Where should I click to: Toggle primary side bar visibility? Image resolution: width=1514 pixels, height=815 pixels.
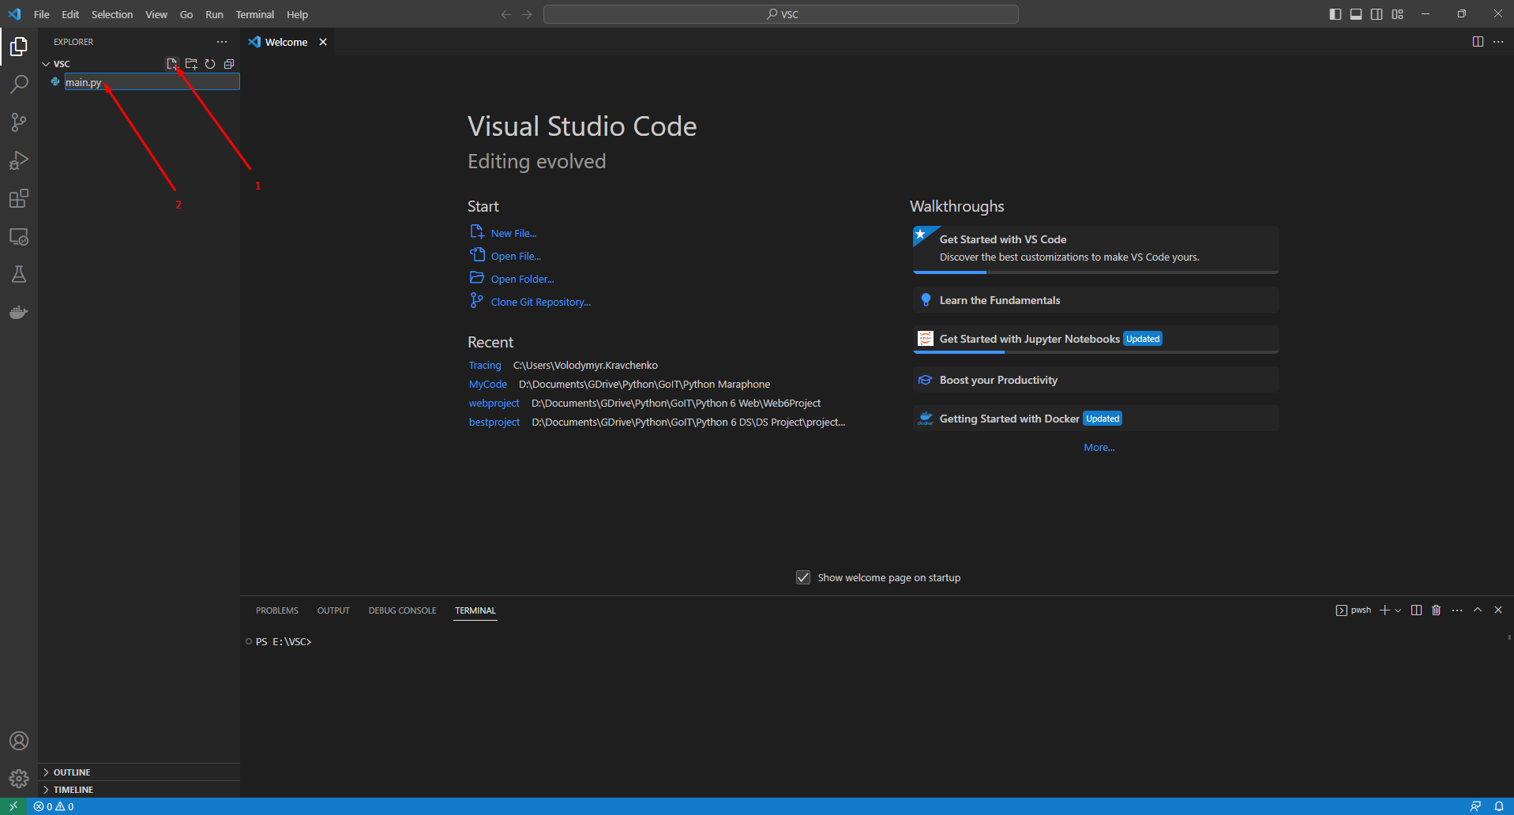click(x=1336, y=14)
